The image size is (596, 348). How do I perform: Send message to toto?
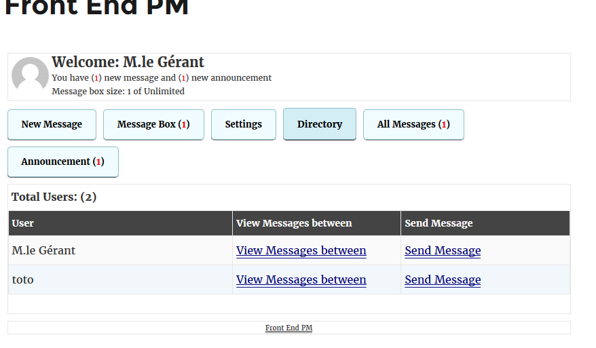tap(443, 280)
